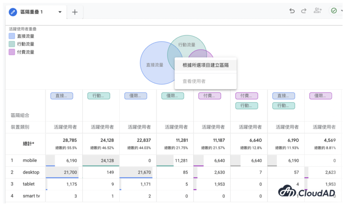The height and width of the screenshot is (206, 346).
Task: Click the 區隔組合 header label
Action: [x=20, y=115]
